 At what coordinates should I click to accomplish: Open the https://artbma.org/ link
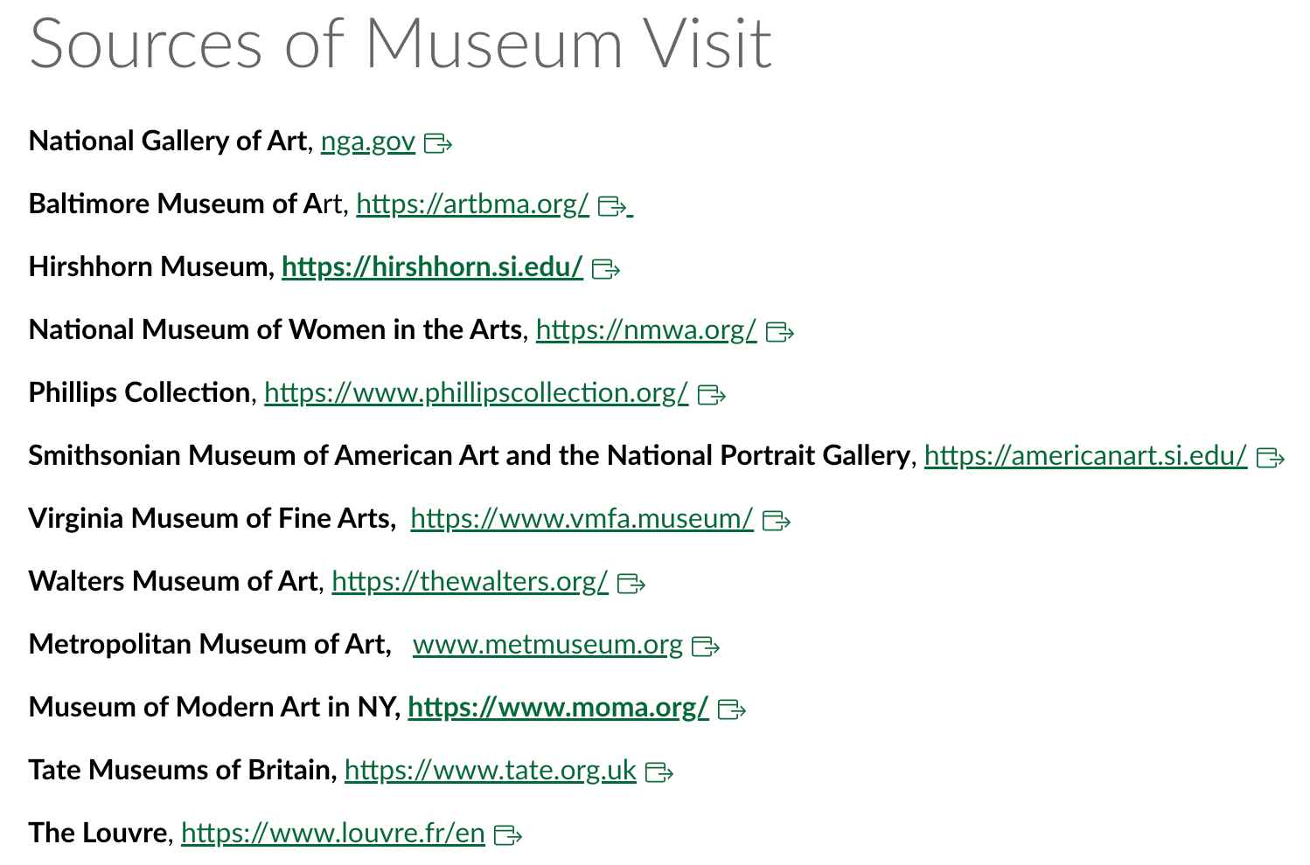point(473,204)
